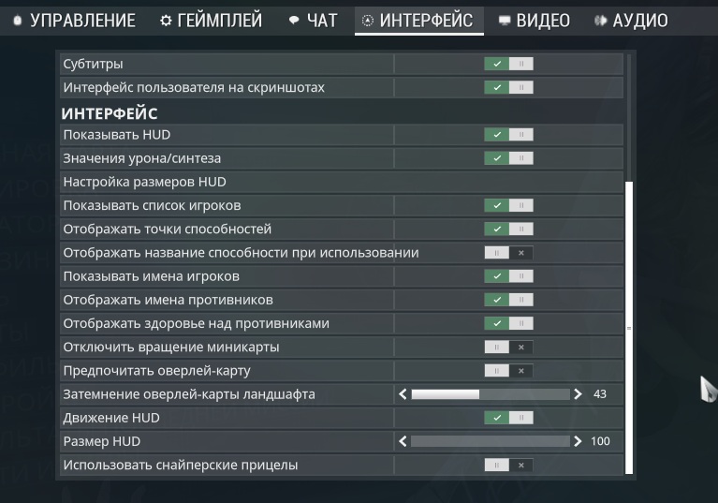Open the ГЕЙМПЛЕЙ tab
This screenshot has height=503, width=718.
(x=212, y=21)
